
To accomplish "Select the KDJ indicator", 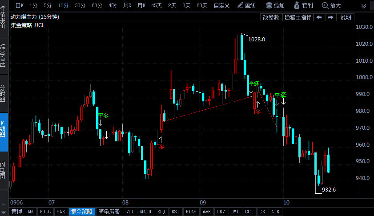I will click(161, 212).
